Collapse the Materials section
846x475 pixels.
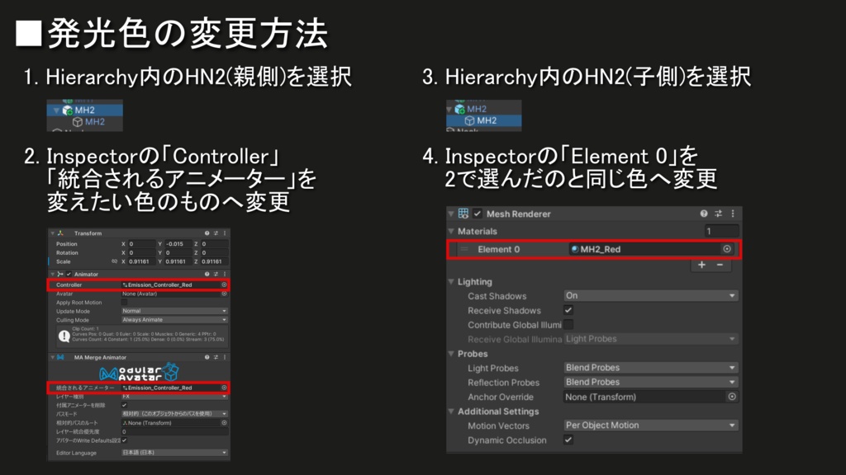point(451,231)
